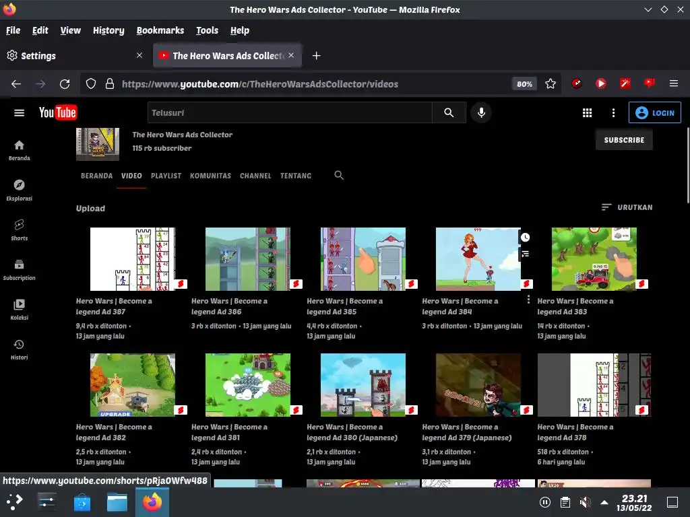690x517 pixels.
Task: Switch to the PLAYLIST channel tab
Action: (166, 176)
